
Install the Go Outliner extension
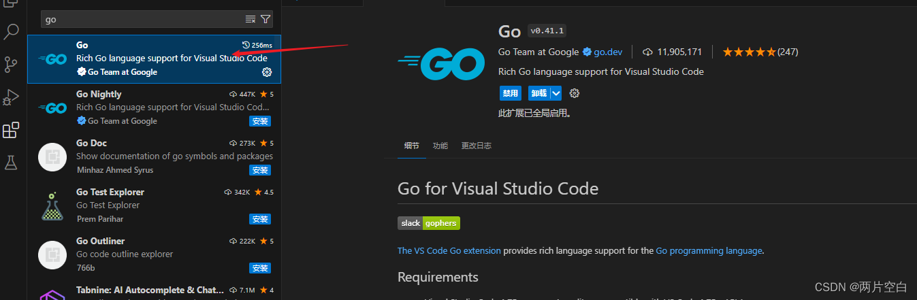point(260,268)
